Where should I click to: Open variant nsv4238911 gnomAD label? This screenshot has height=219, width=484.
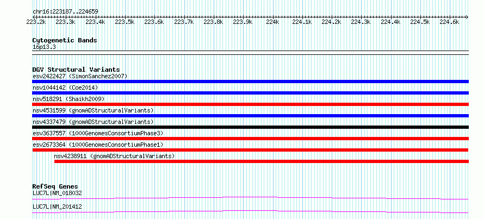click(115, 156)
